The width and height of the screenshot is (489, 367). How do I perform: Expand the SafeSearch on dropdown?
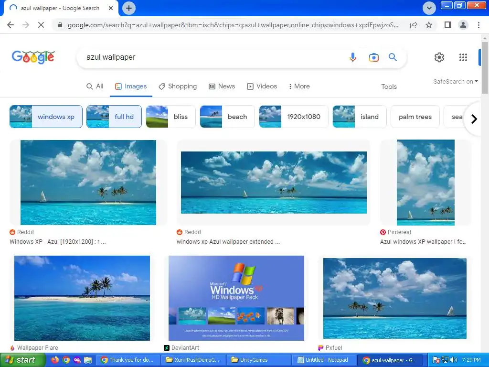tap(455, 81)
